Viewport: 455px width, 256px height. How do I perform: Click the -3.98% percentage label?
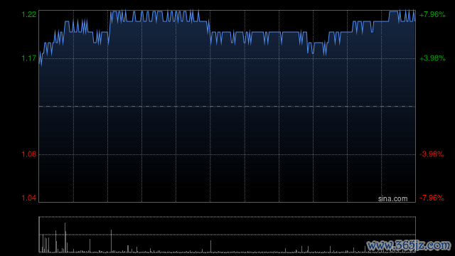coord(432,154)
